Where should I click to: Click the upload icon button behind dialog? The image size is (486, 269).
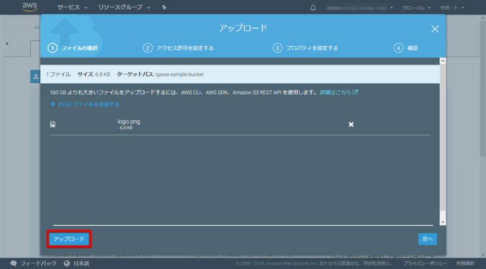click(x=36, y=77)
